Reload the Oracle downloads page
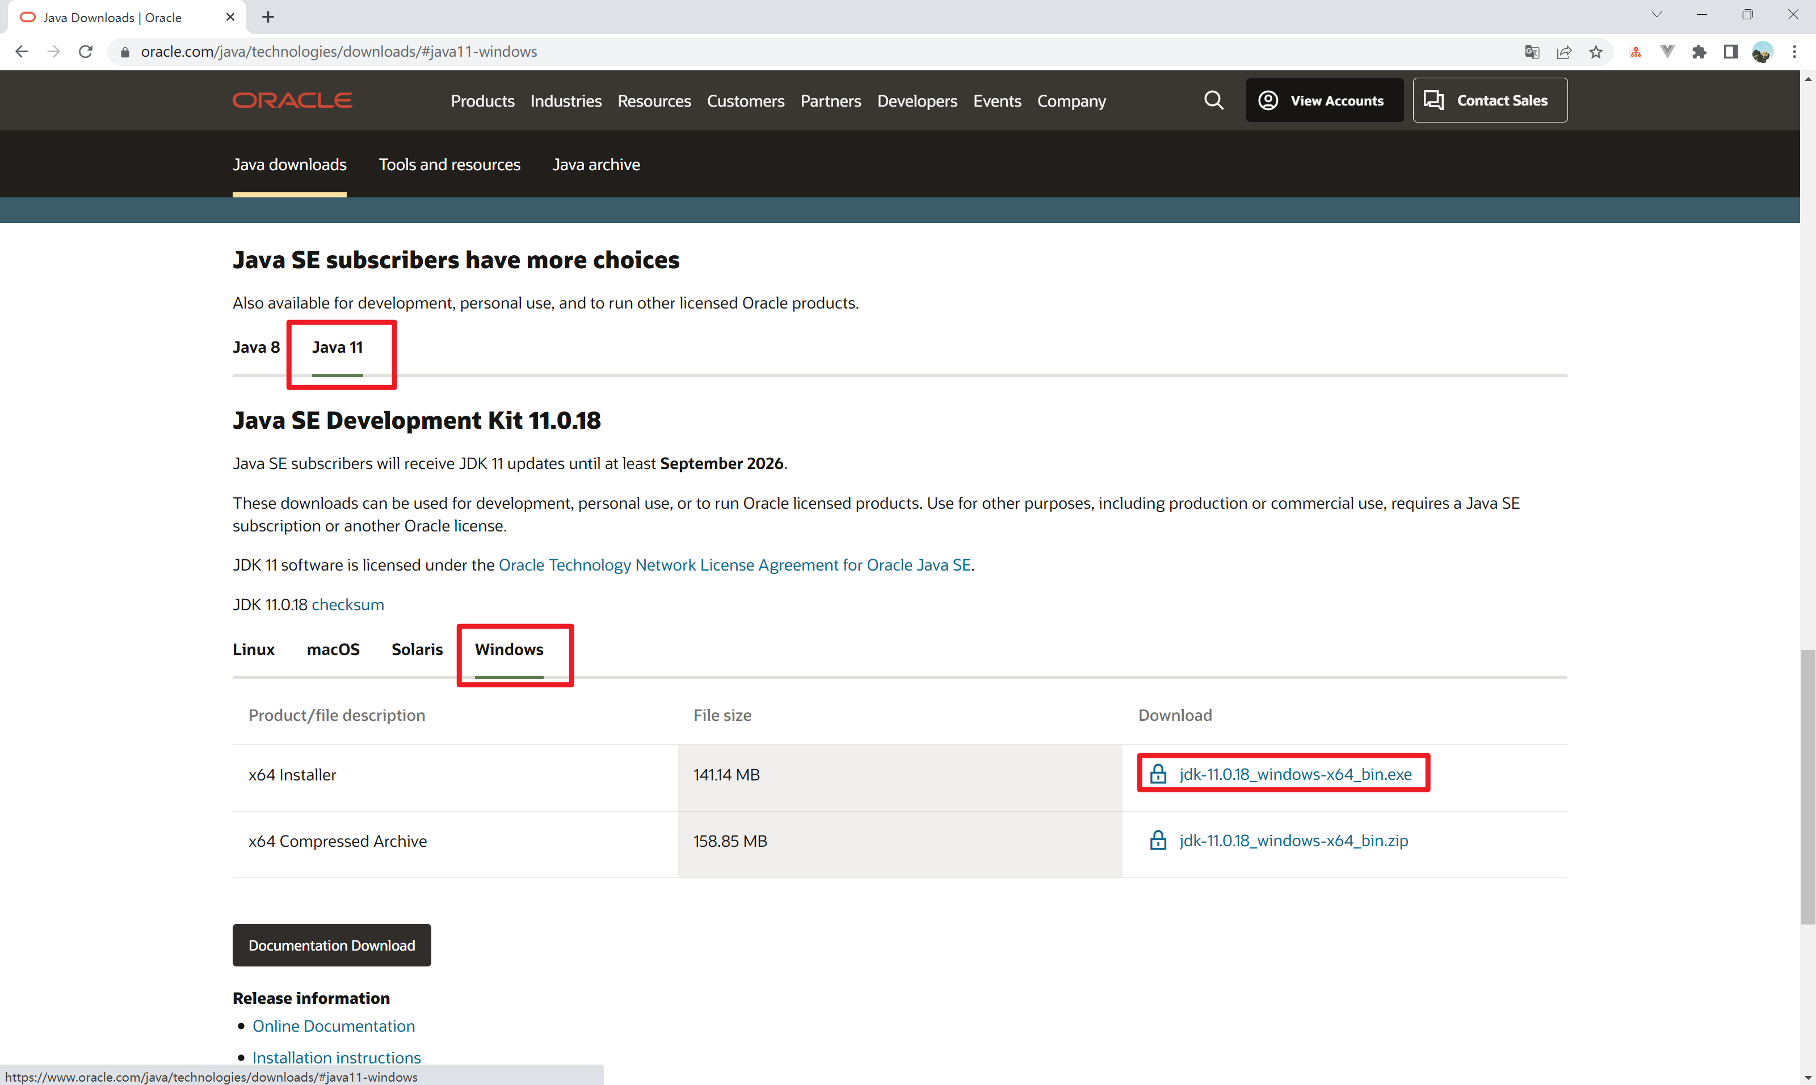 click(x=86, y=51)
